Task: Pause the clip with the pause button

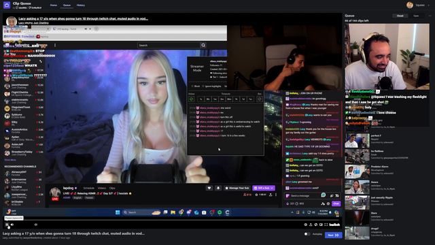Action: [x=7, y=225]
